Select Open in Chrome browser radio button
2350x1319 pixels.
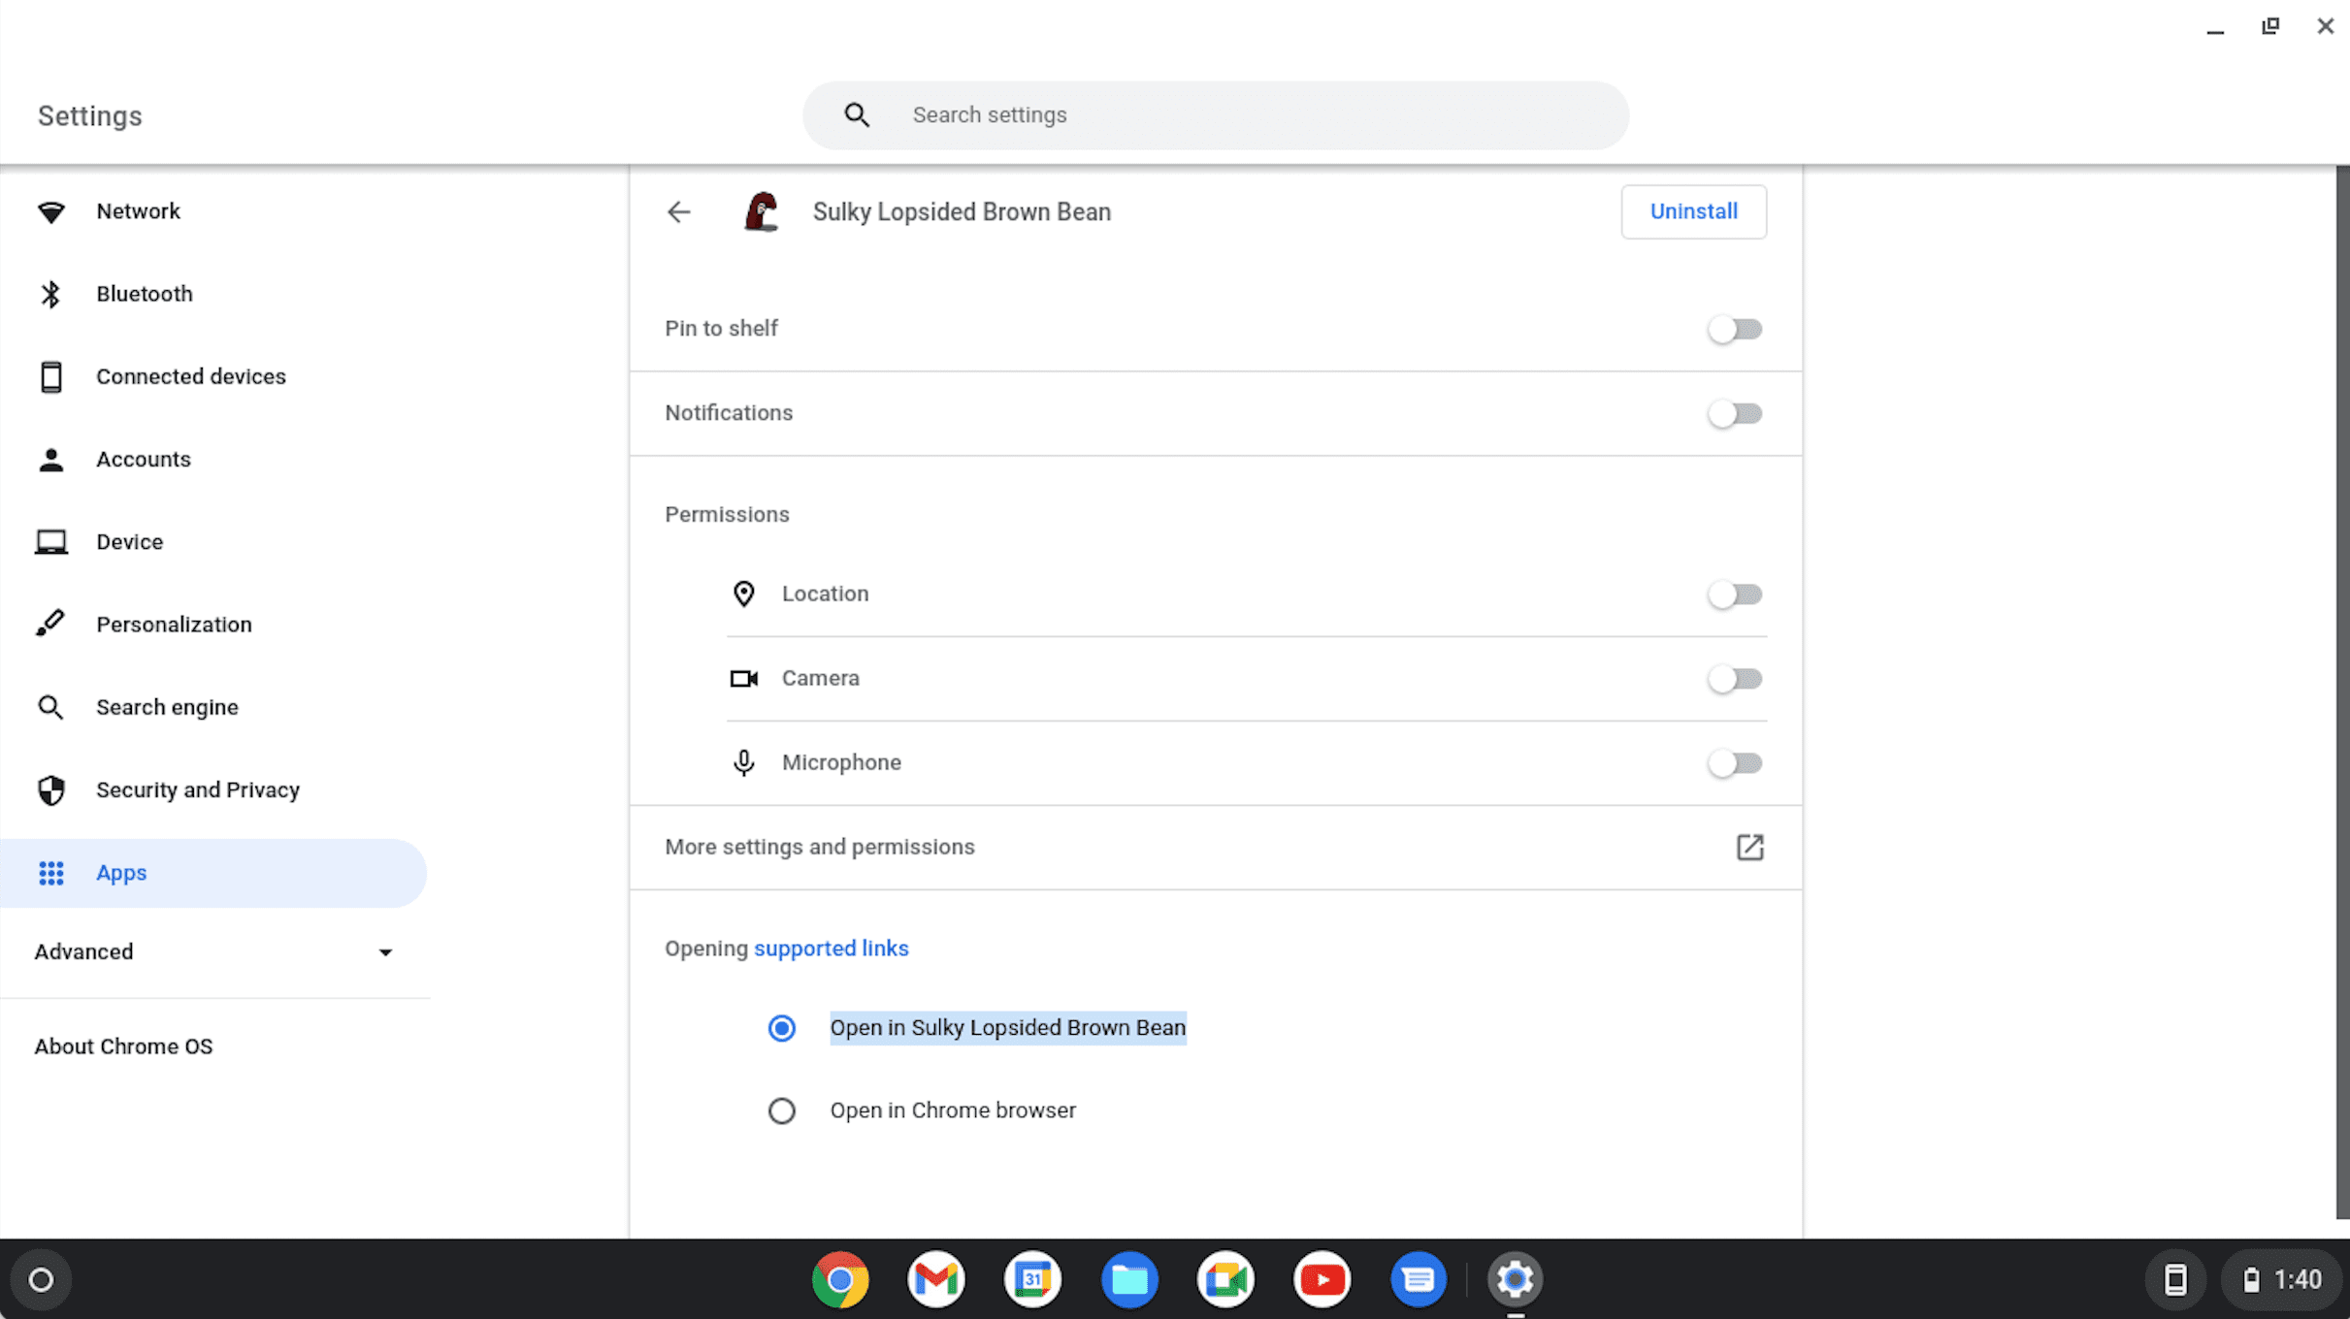pyautogui.click(x=781, y=1110)
